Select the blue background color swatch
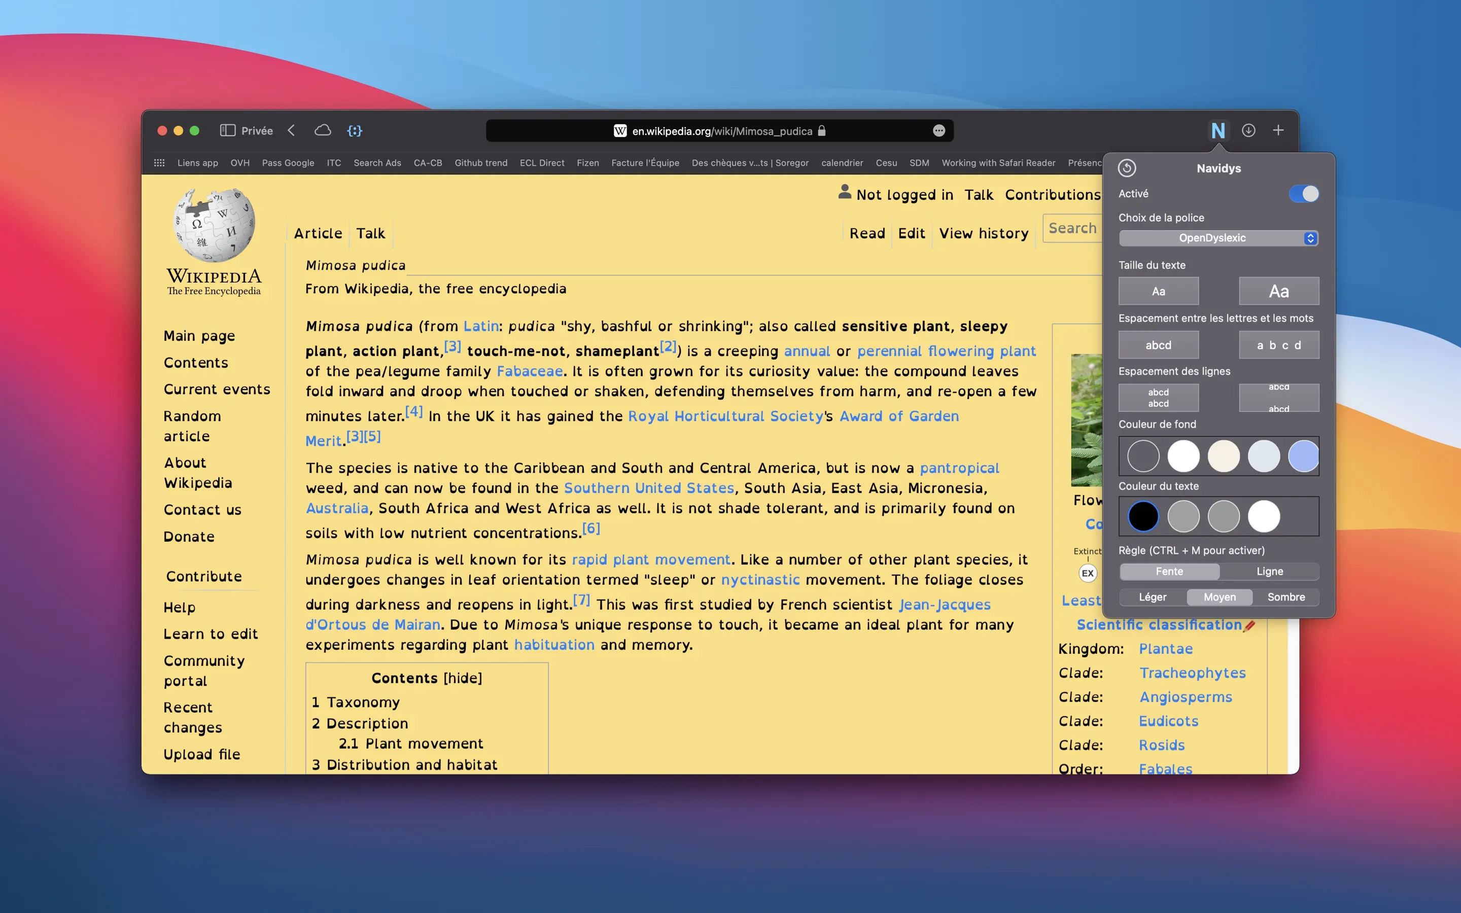Screen dimensions: 1461x913 (x=1303, y=456)
